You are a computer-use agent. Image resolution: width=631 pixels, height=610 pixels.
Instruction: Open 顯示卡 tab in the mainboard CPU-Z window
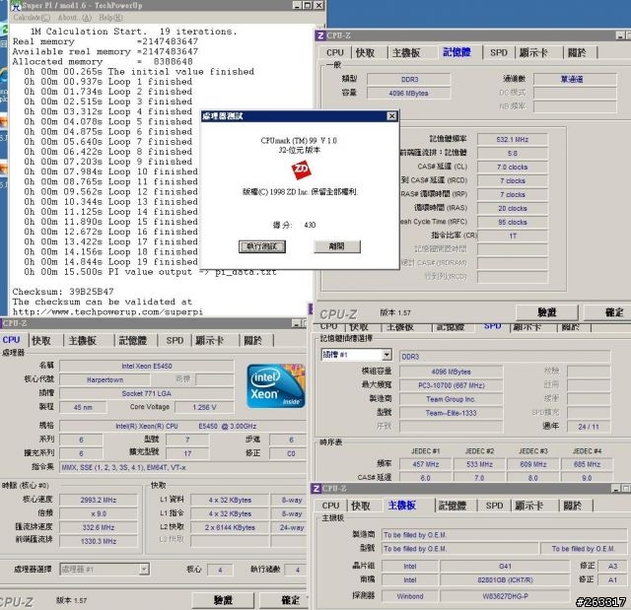click(528, 506)
